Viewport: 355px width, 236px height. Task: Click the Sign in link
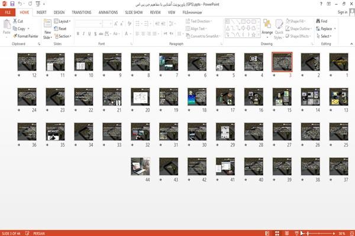[x=343, y=12]
